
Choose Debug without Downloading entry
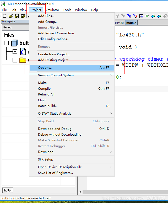72,135
